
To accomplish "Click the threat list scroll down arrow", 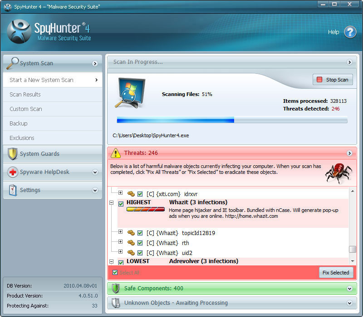I will pyautogui.click(x=353, y=261).
